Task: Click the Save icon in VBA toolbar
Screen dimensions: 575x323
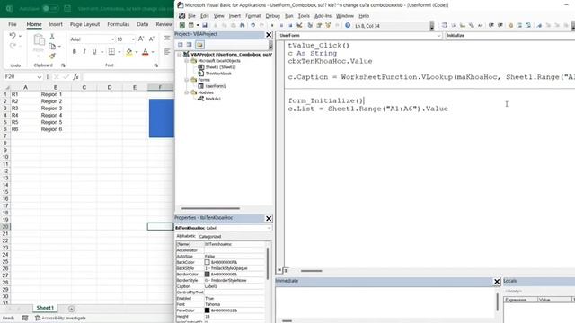Action: (x=205, y=25)
